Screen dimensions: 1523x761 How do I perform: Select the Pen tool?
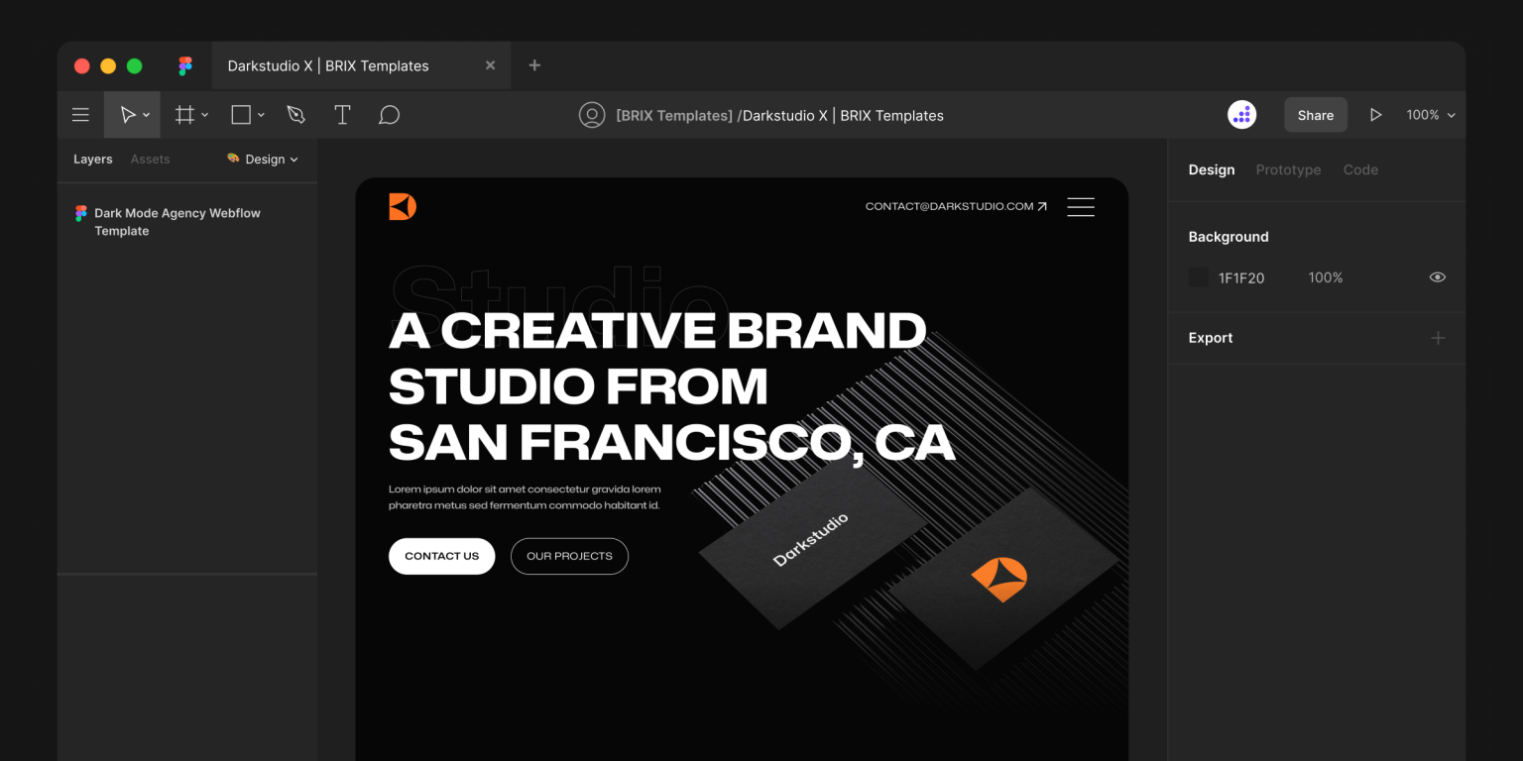(295, 114)
